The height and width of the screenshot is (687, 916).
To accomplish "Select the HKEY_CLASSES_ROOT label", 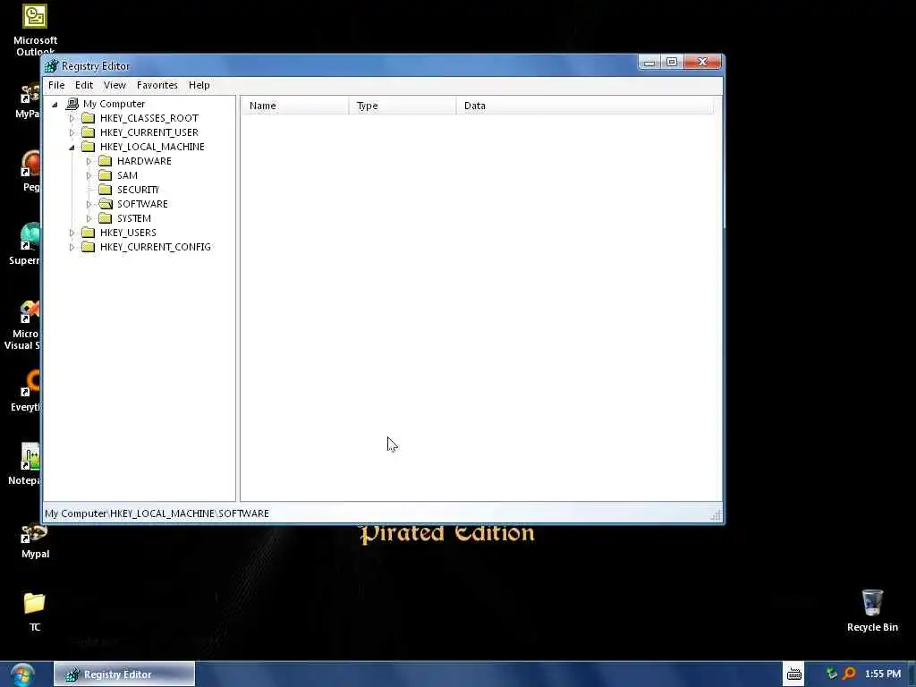I will pyautogui.click(x=149, y=118).
